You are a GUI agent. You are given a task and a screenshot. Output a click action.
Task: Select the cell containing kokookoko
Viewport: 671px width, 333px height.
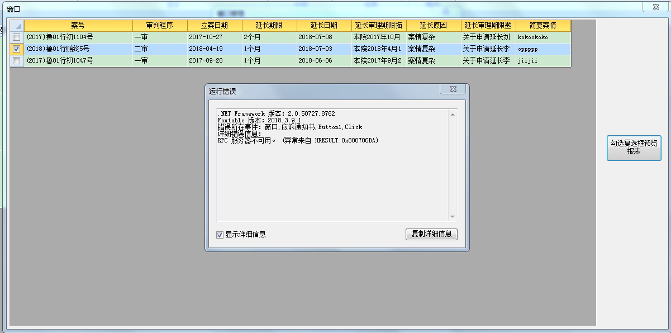543,37
